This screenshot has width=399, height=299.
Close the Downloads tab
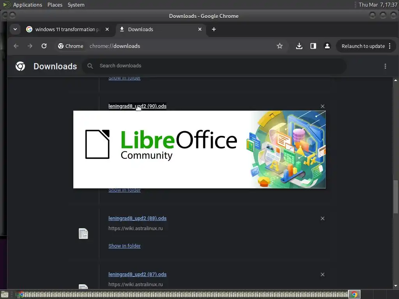pos(200,29)
